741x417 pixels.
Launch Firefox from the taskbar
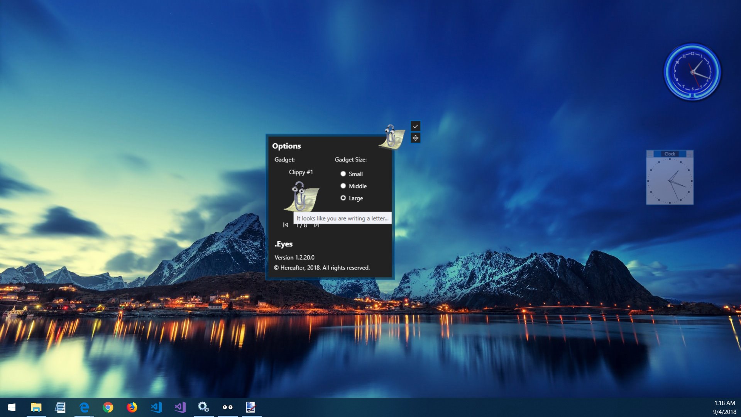(x=132, y=407)
